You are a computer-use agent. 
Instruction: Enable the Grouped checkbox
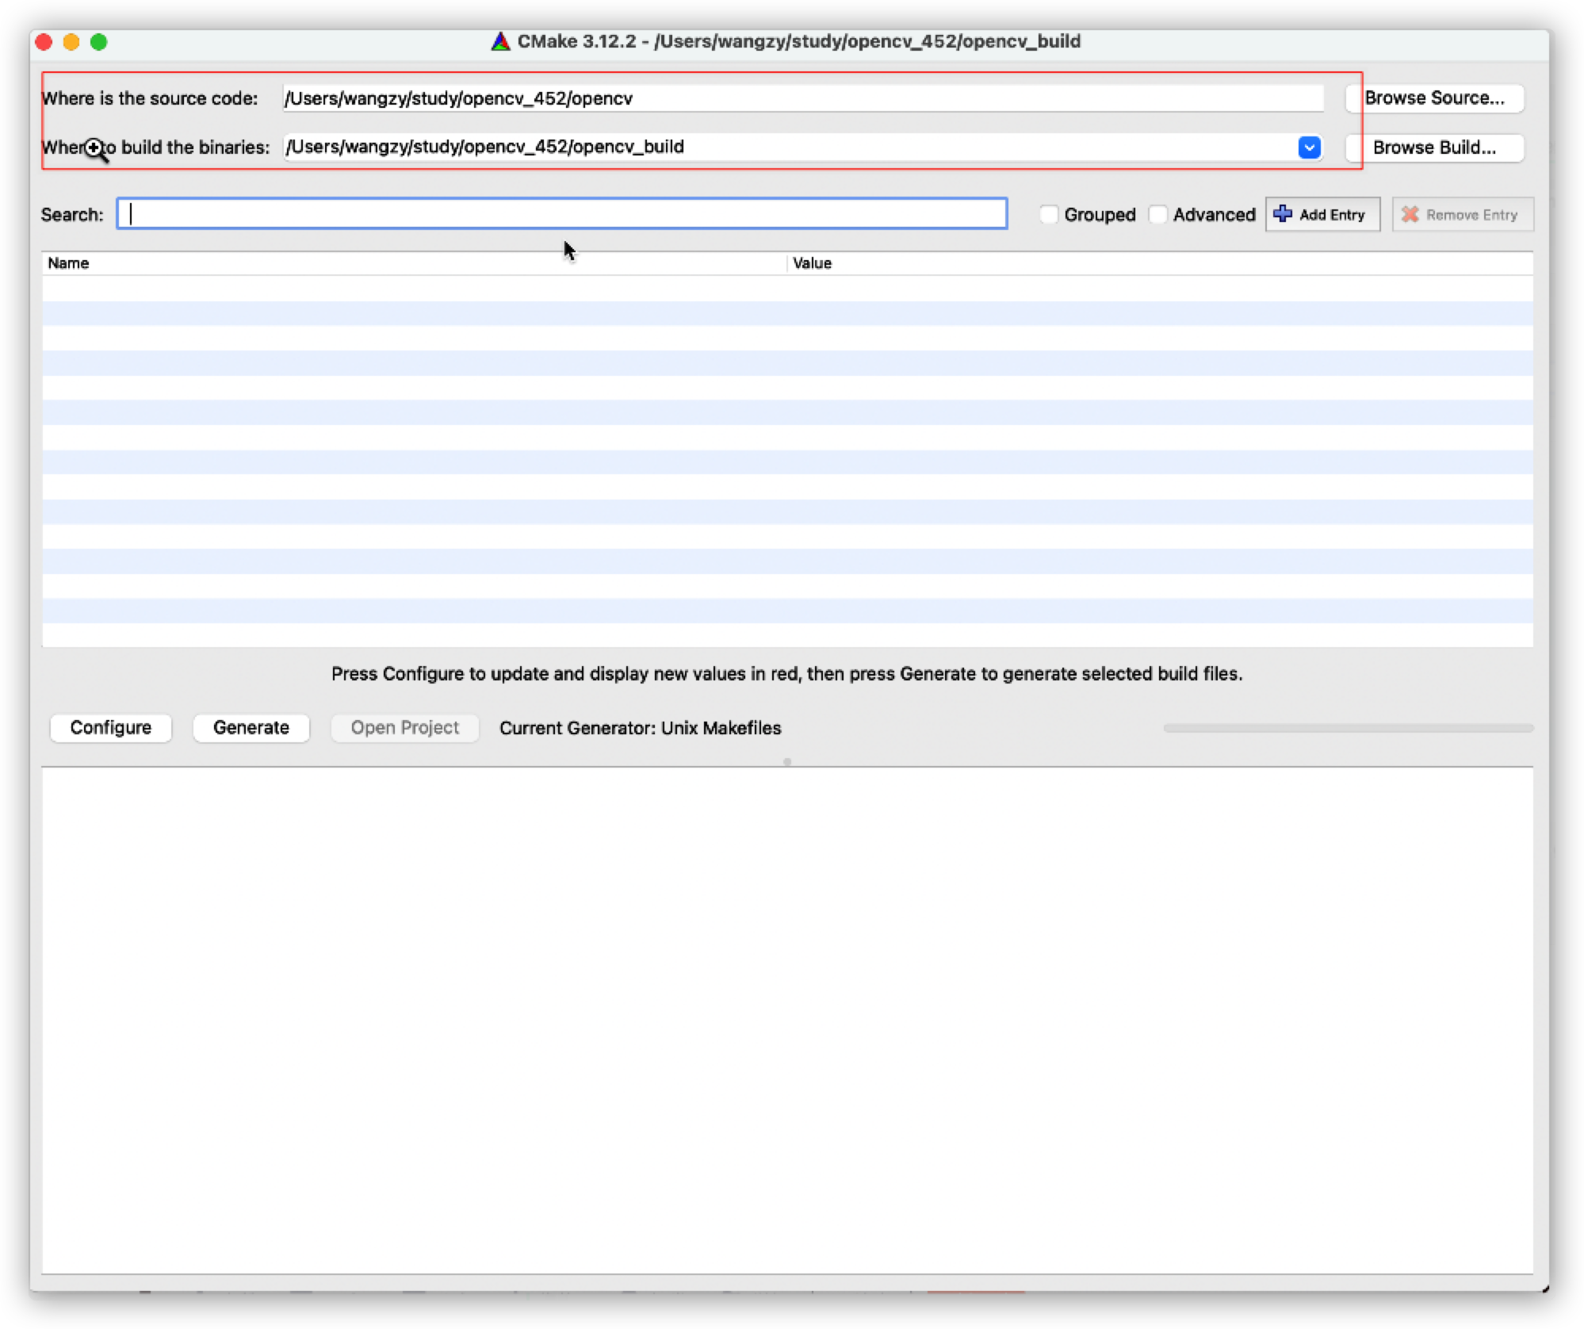point(1049,214)
